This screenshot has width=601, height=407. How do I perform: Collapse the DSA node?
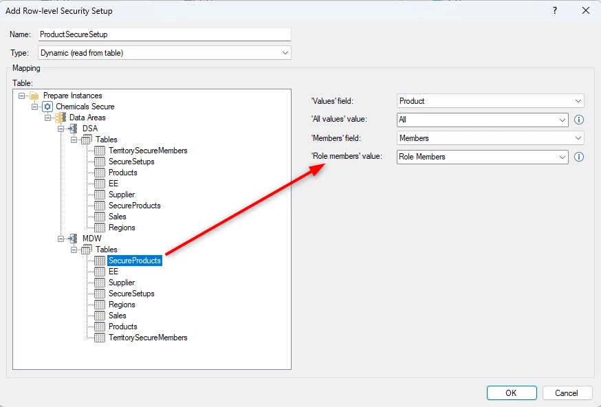(x=61, y=129)
